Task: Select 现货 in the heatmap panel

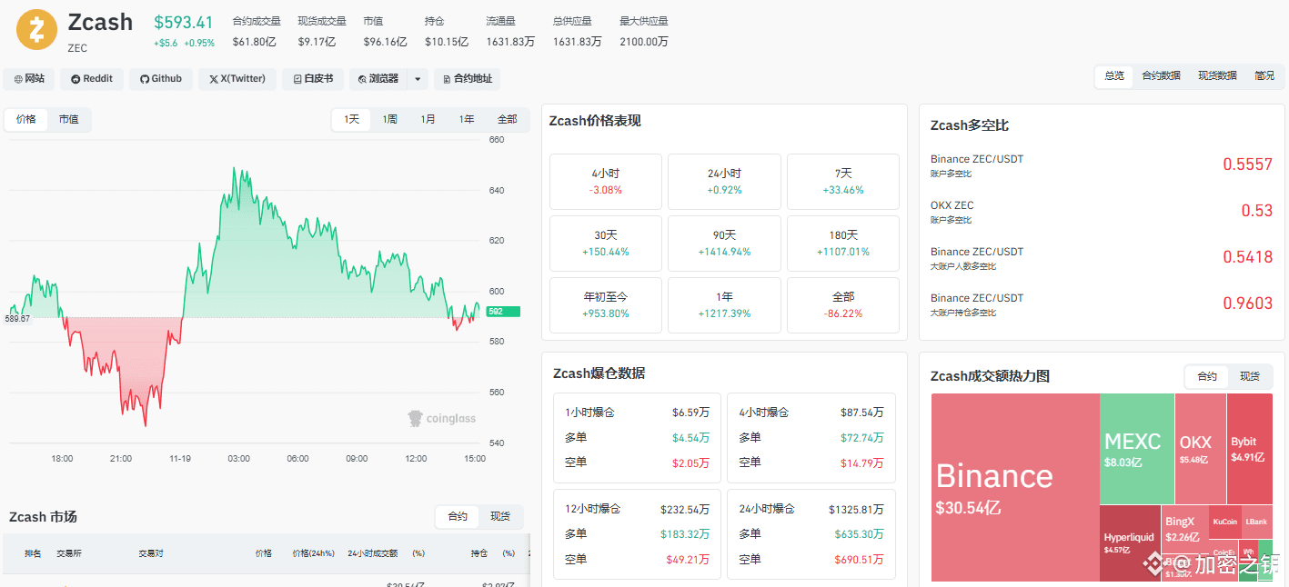Action: click(x=1251, y=376)
